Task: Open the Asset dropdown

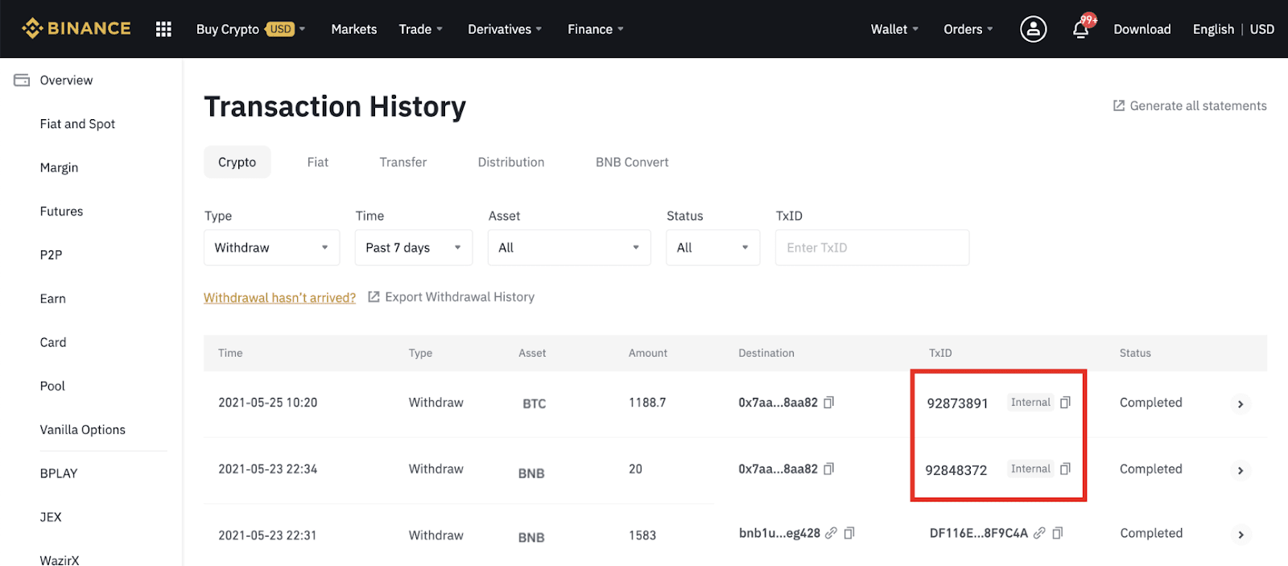Action: [x=569, y=248]
